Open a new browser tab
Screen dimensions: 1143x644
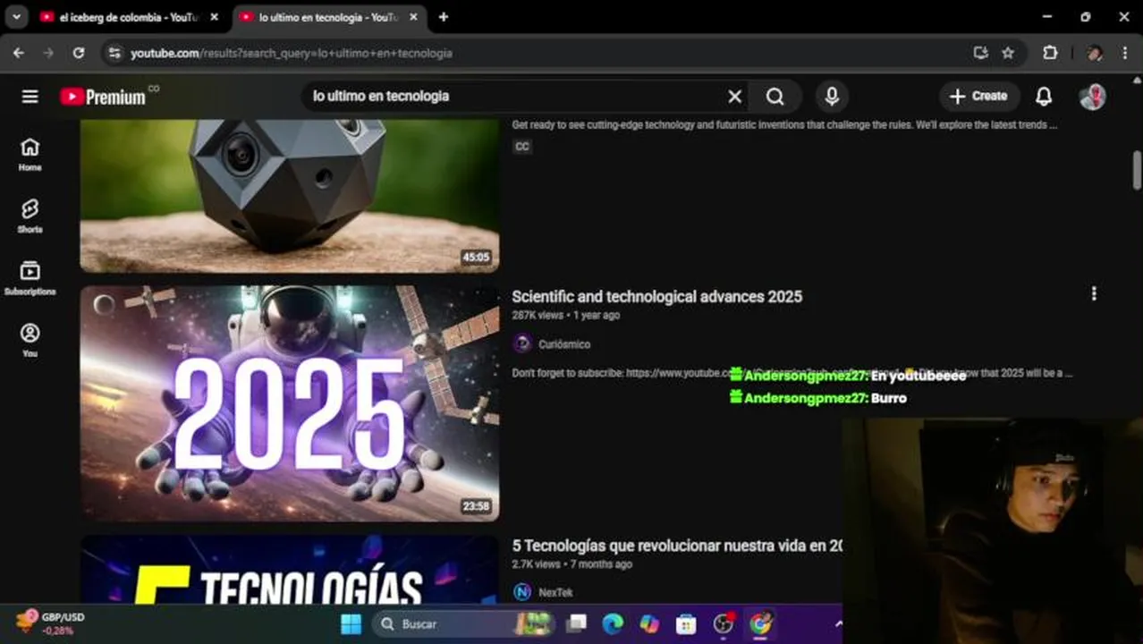click(x=443, y=17)
